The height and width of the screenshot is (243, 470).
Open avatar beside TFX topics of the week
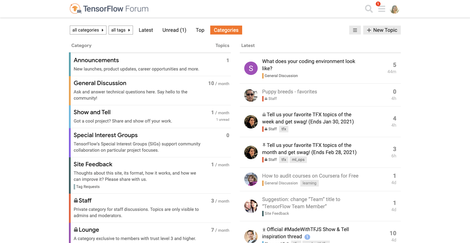[x=251, y=122]
